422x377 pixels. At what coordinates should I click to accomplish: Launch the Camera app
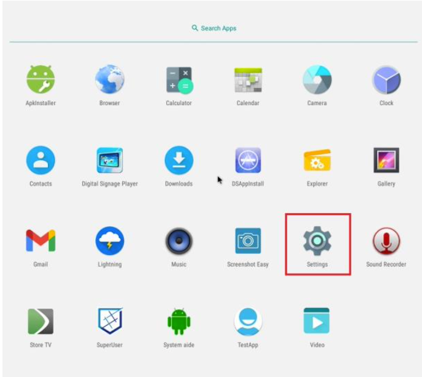317,79
